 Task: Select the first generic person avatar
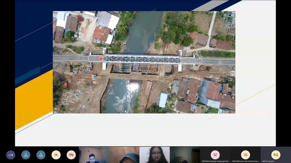25,155
